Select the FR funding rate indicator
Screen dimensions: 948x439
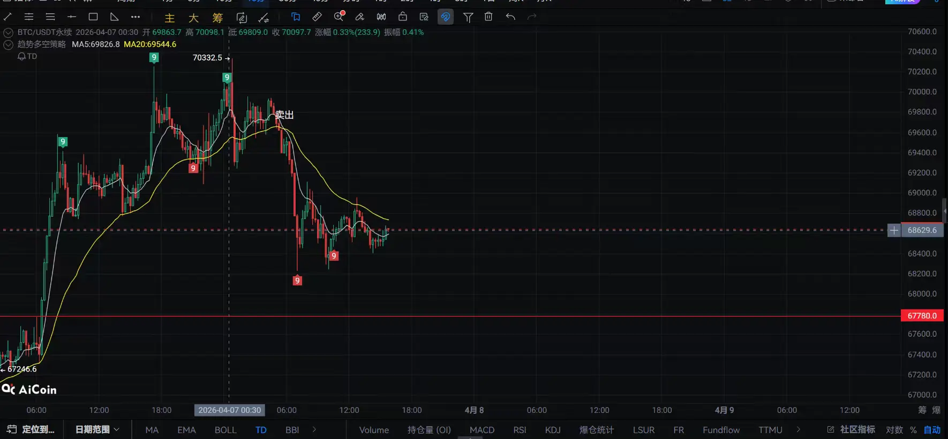coord(679,430)
